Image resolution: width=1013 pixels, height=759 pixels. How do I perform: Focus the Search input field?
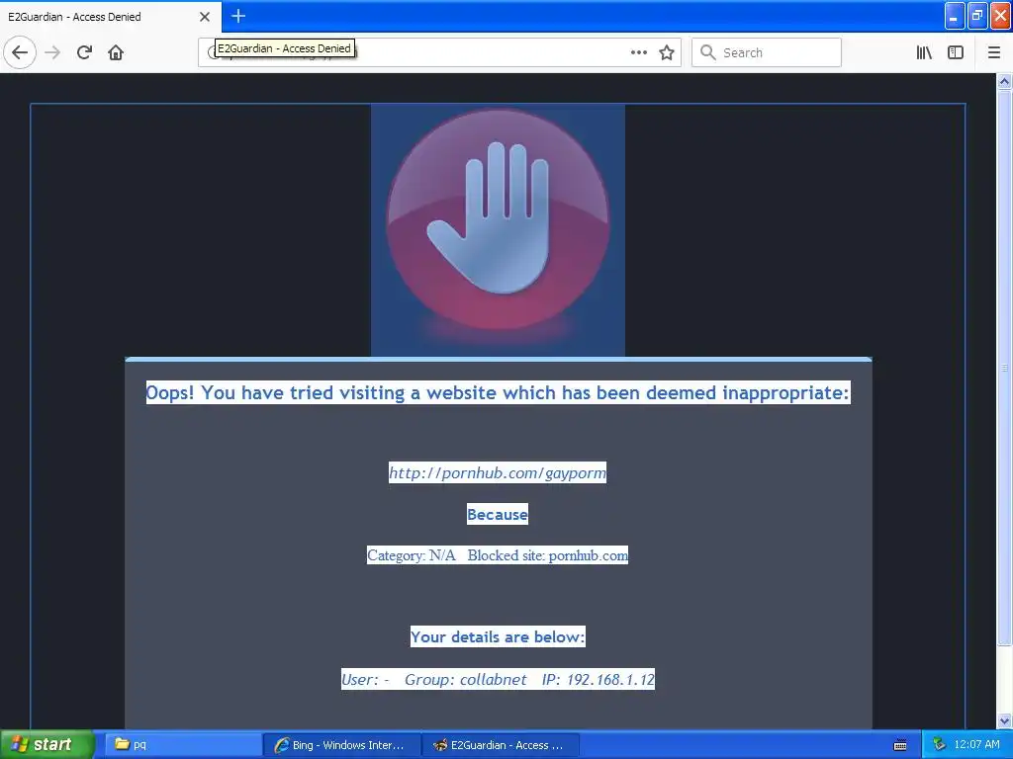point(767,52)
